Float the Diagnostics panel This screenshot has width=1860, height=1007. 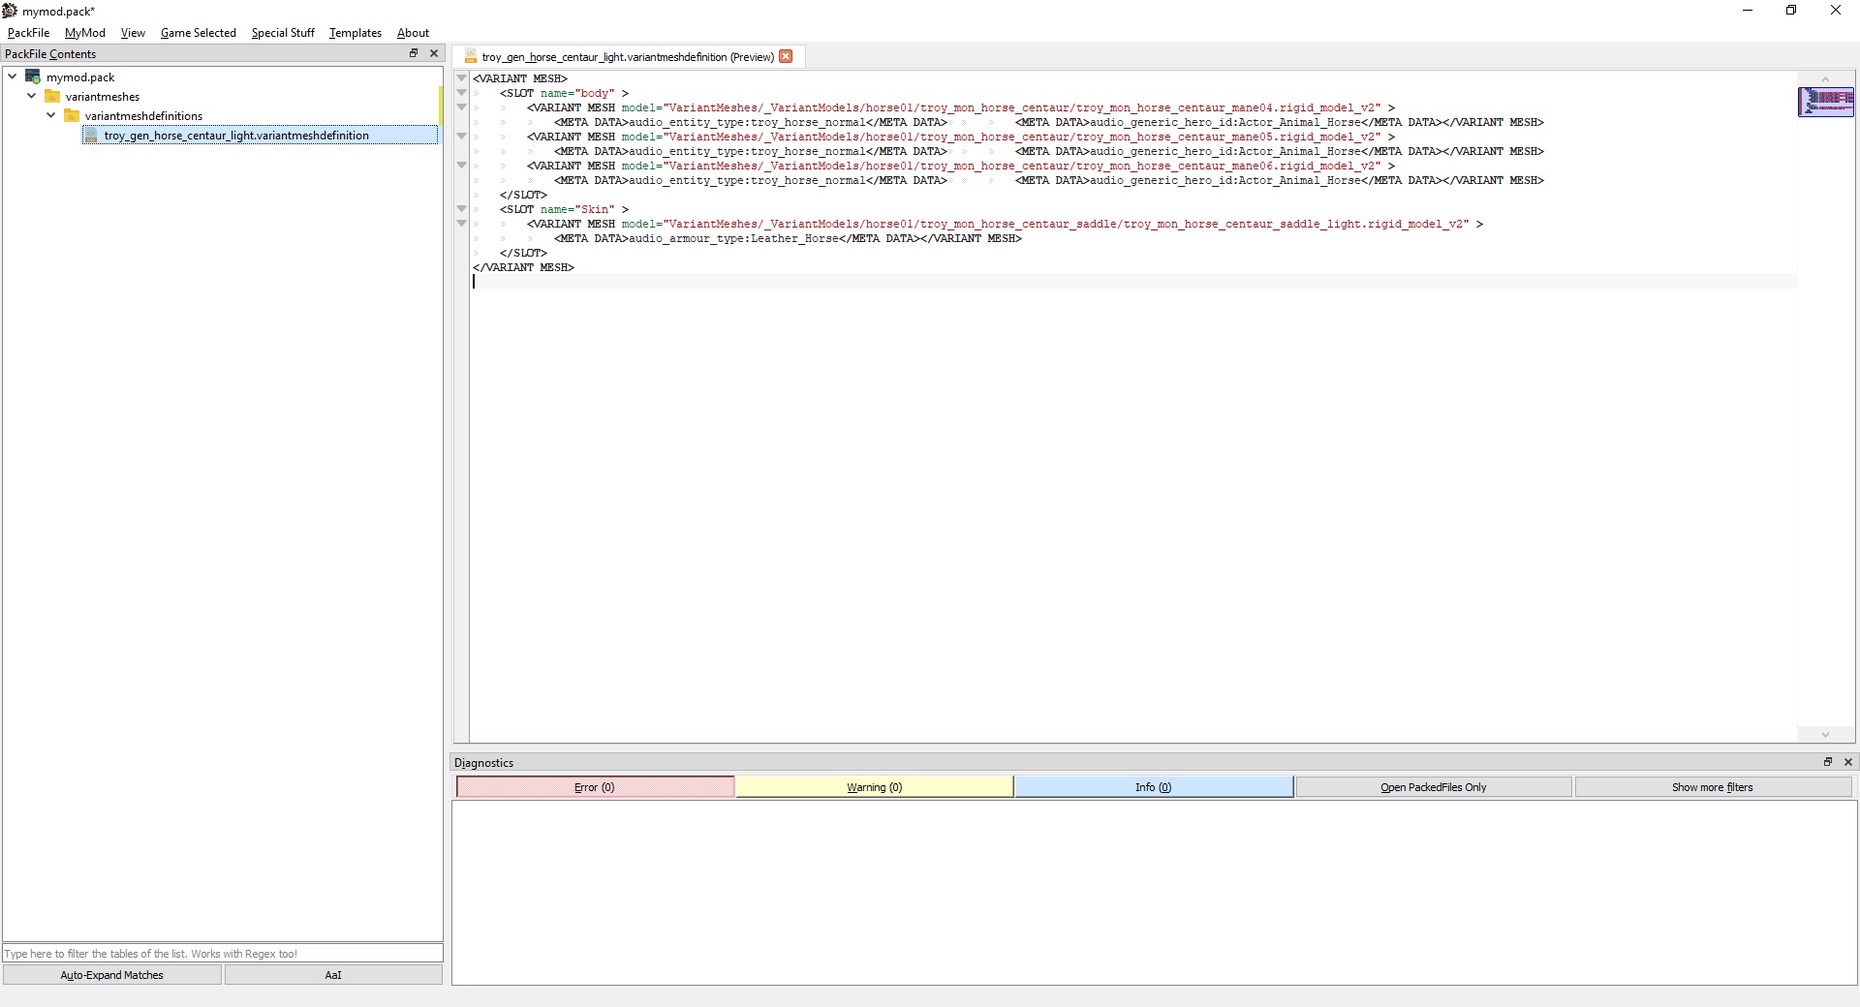pyautogui.click(x=1828, y=762)
